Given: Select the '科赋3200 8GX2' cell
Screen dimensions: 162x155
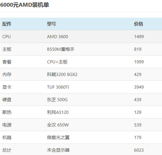Looking at the screenshot, I should [62, 75].
